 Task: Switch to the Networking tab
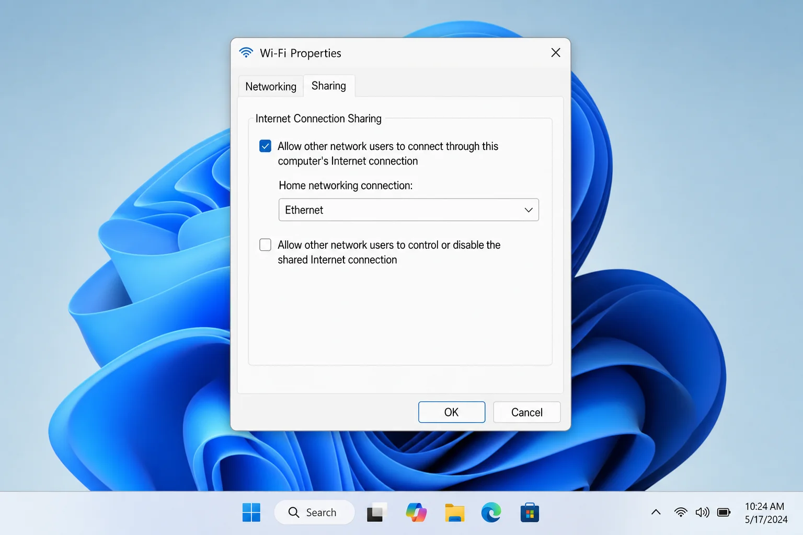tap(271, 87)
